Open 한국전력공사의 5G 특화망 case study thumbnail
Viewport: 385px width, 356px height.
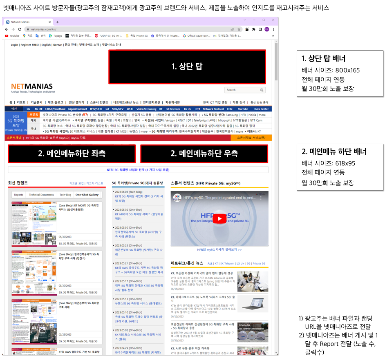click(x=34, y=273)
